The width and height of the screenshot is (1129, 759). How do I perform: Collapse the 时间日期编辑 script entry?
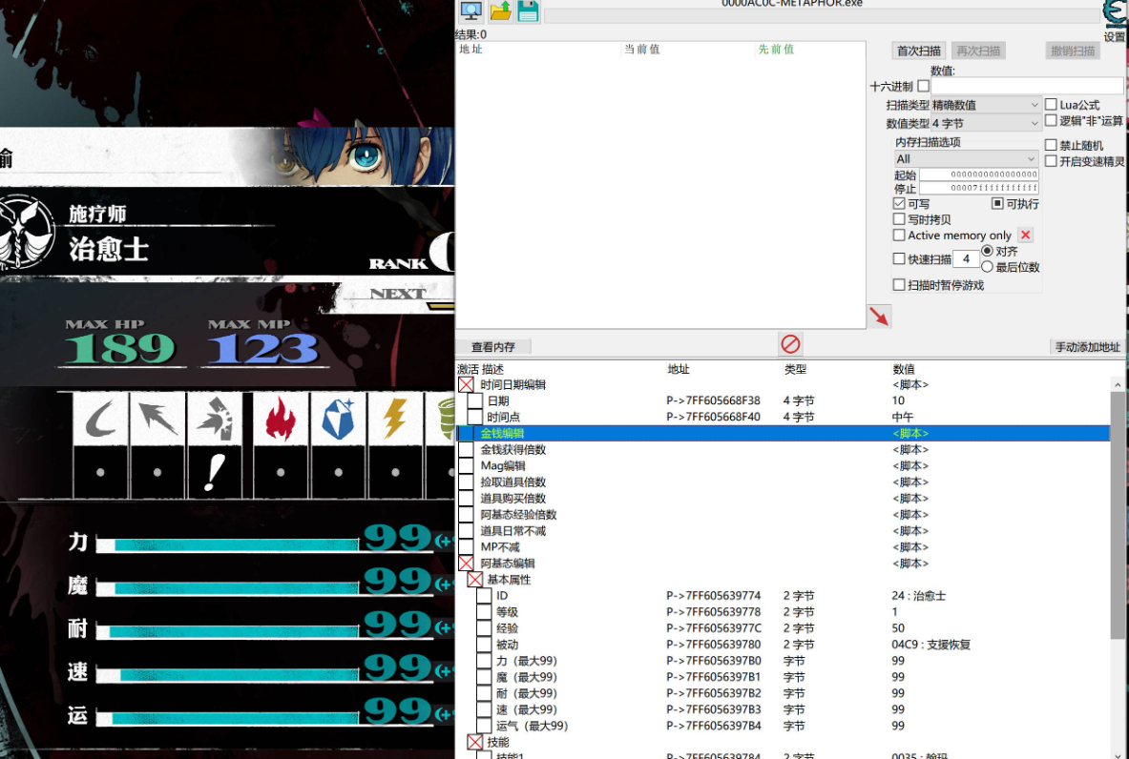click(x=466, y=385)
